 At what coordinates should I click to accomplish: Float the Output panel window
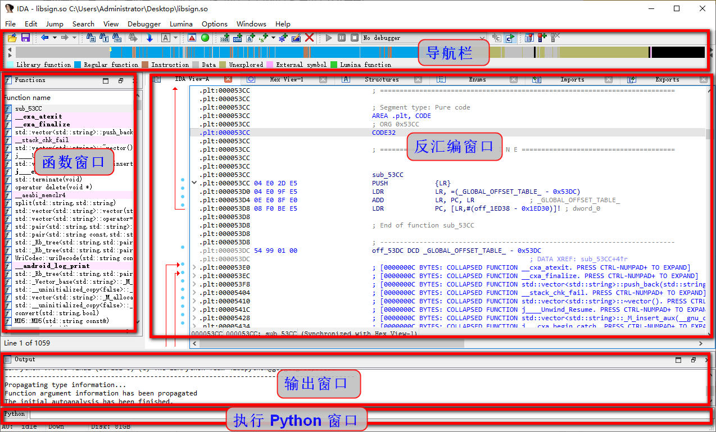pyautogui.click(x=694, y=360)
